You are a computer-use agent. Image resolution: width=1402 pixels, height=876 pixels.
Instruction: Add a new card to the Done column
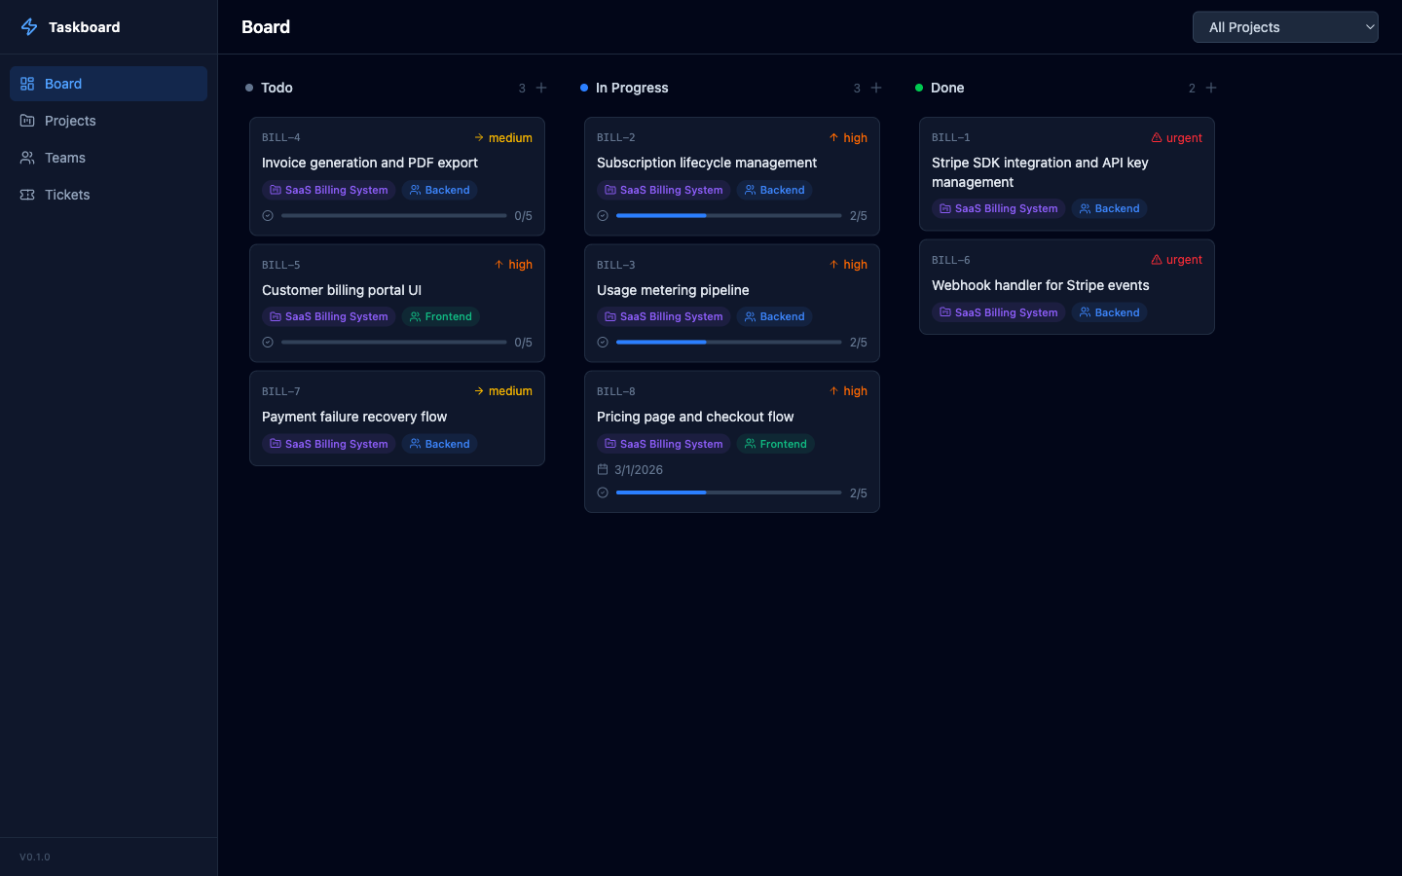click(x=1211, y=88)
